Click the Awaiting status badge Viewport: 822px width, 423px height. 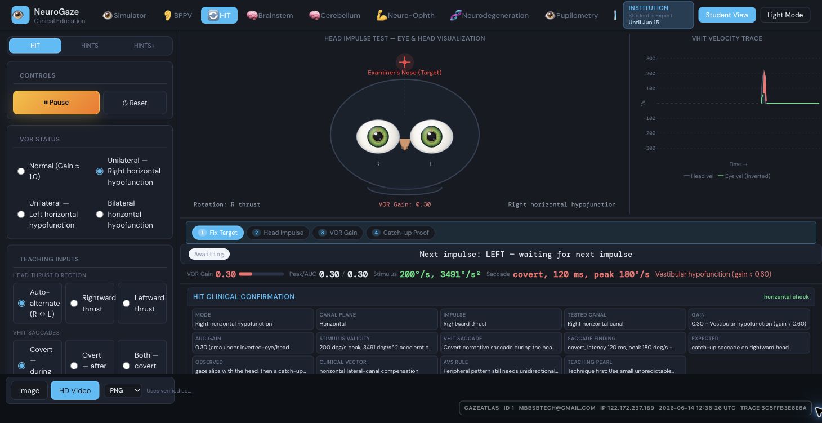click(x=209, y=254)
